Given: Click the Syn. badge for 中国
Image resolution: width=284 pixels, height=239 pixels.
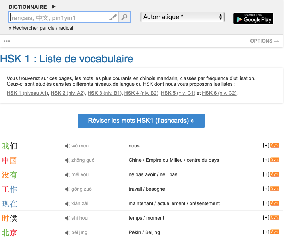Looking at the screenshot, I should 275,160.
